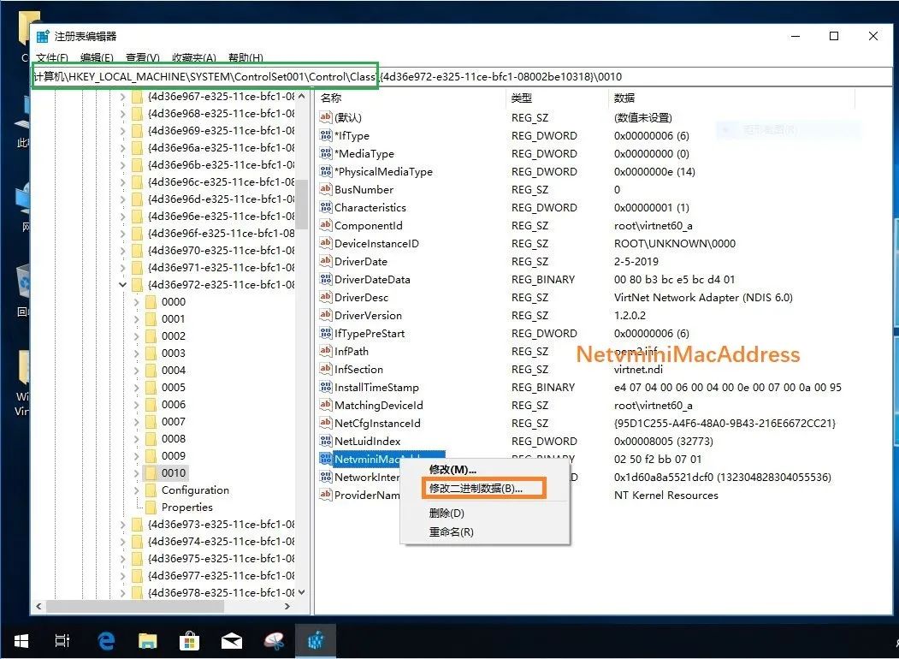Click the DriverDesc string icon
This screenshot has width=899, height=659.
(326, 297)
